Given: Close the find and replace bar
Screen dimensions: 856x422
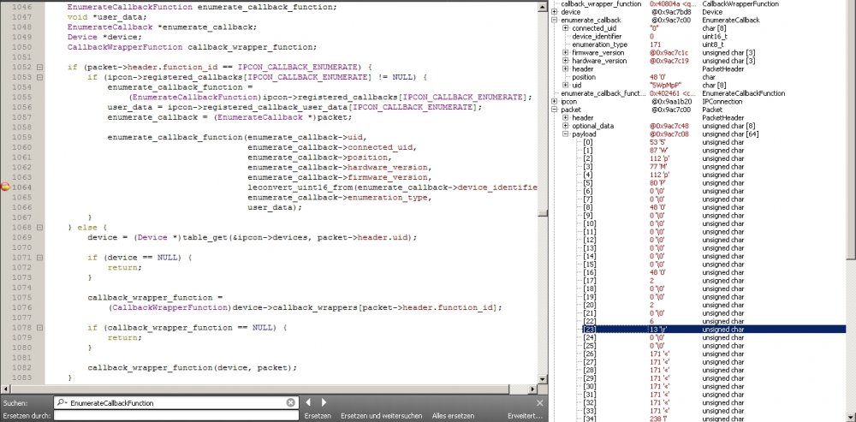Looking at the screenshot, I should tap(539, 402).
